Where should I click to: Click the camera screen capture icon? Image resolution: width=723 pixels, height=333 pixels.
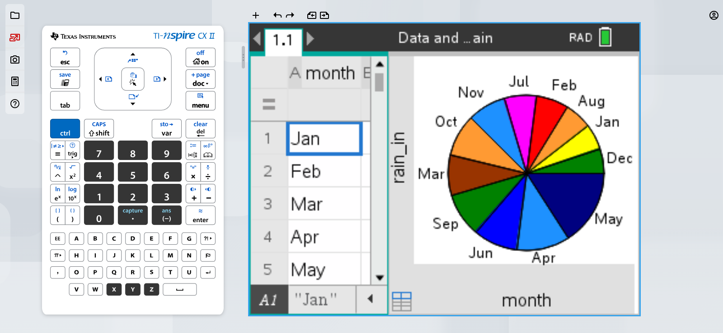tap(15, 59)
